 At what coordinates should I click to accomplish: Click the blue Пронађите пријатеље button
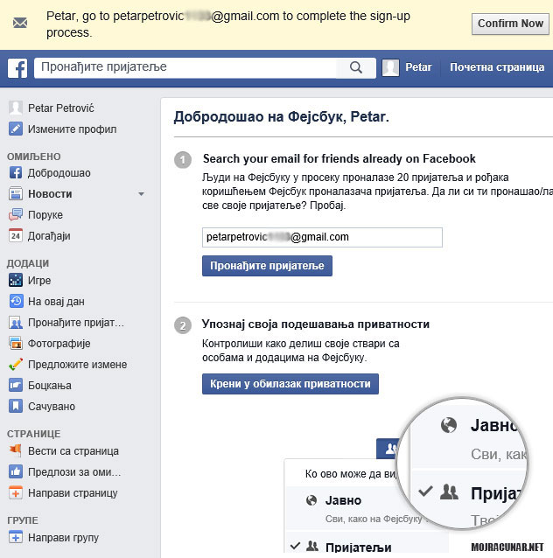[x=267, y=266]
